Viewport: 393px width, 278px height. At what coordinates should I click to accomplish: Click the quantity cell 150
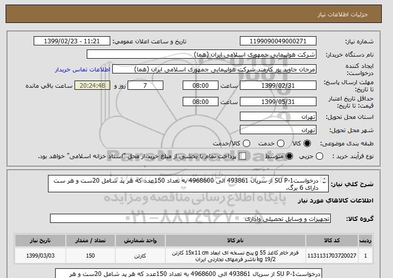point(90,256)
